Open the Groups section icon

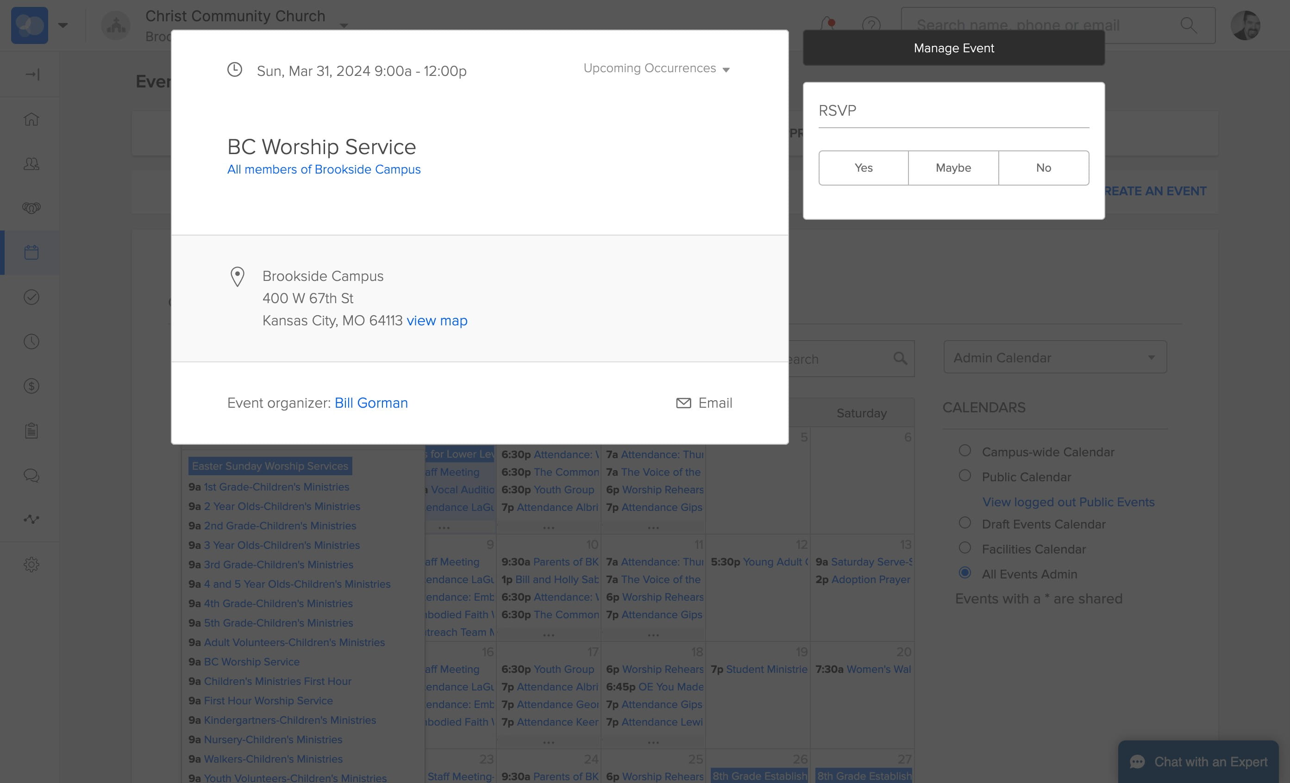tap(31, 208)
